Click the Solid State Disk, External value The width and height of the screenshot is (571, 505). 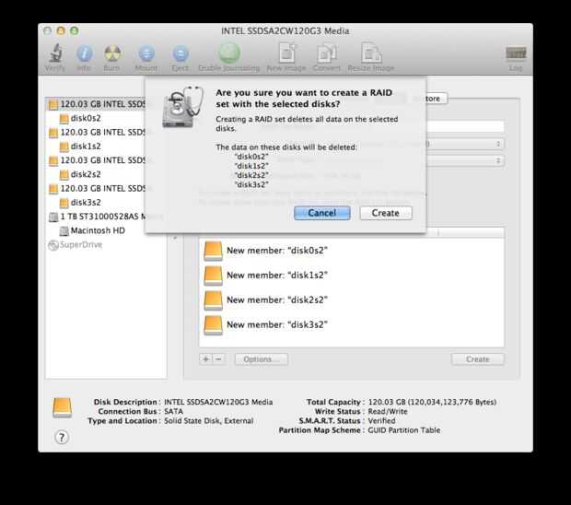[209, 421]
